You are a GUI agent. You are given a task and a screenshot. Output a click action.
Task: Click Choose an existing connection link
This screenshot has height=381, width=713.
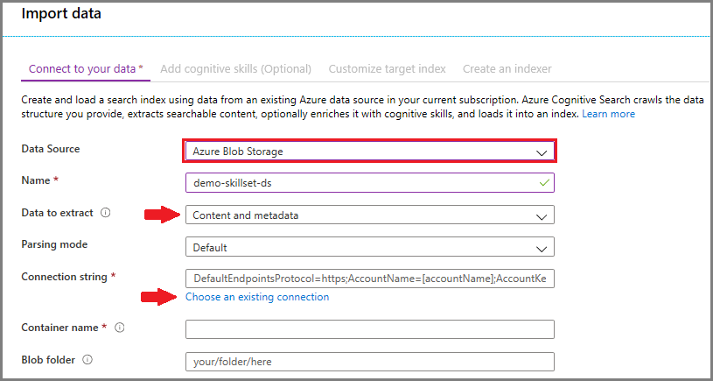click(257, 297)
